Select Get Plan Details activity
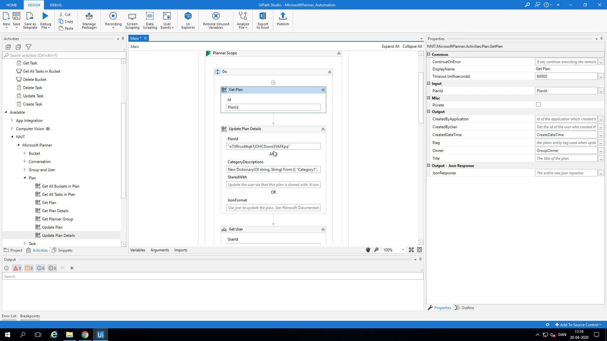The height and width of the screenshot is (341, 607). pyautogui.click(x=55, y=211)
